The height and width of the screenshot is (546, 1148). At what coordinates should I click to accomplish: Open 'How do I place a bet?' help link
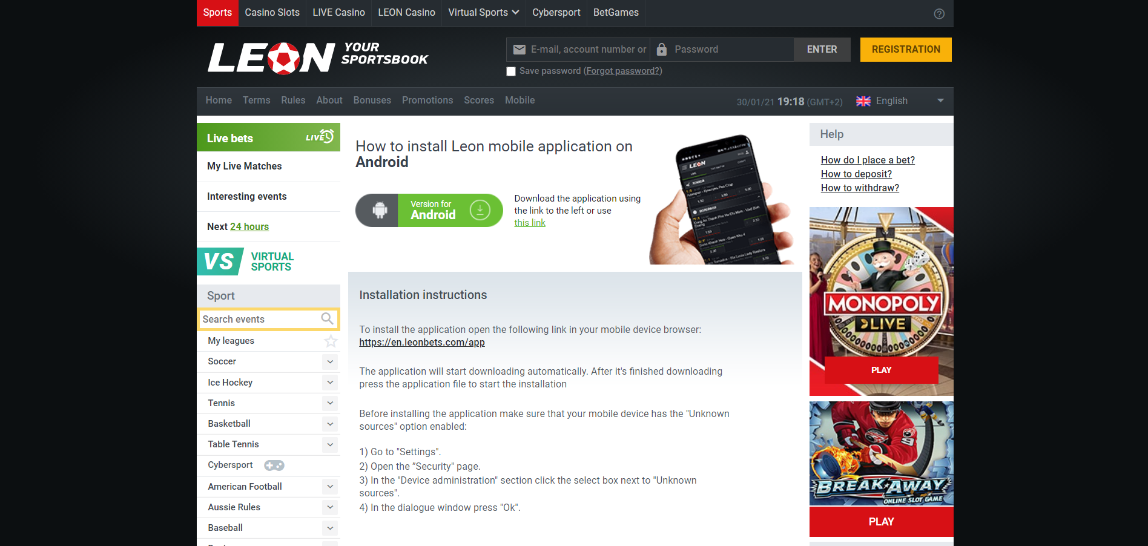pos(868,160)
